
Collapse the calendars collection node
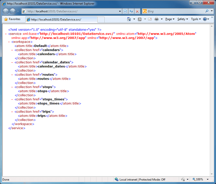pos(12,50)
